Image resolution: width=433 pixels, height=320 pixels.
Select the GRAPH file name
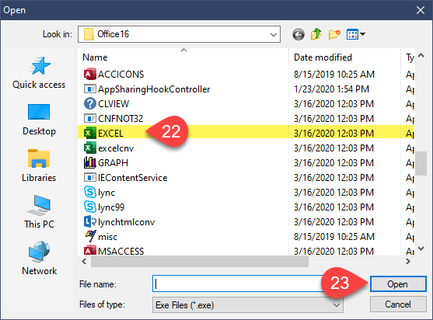click(x=113, y=163)
